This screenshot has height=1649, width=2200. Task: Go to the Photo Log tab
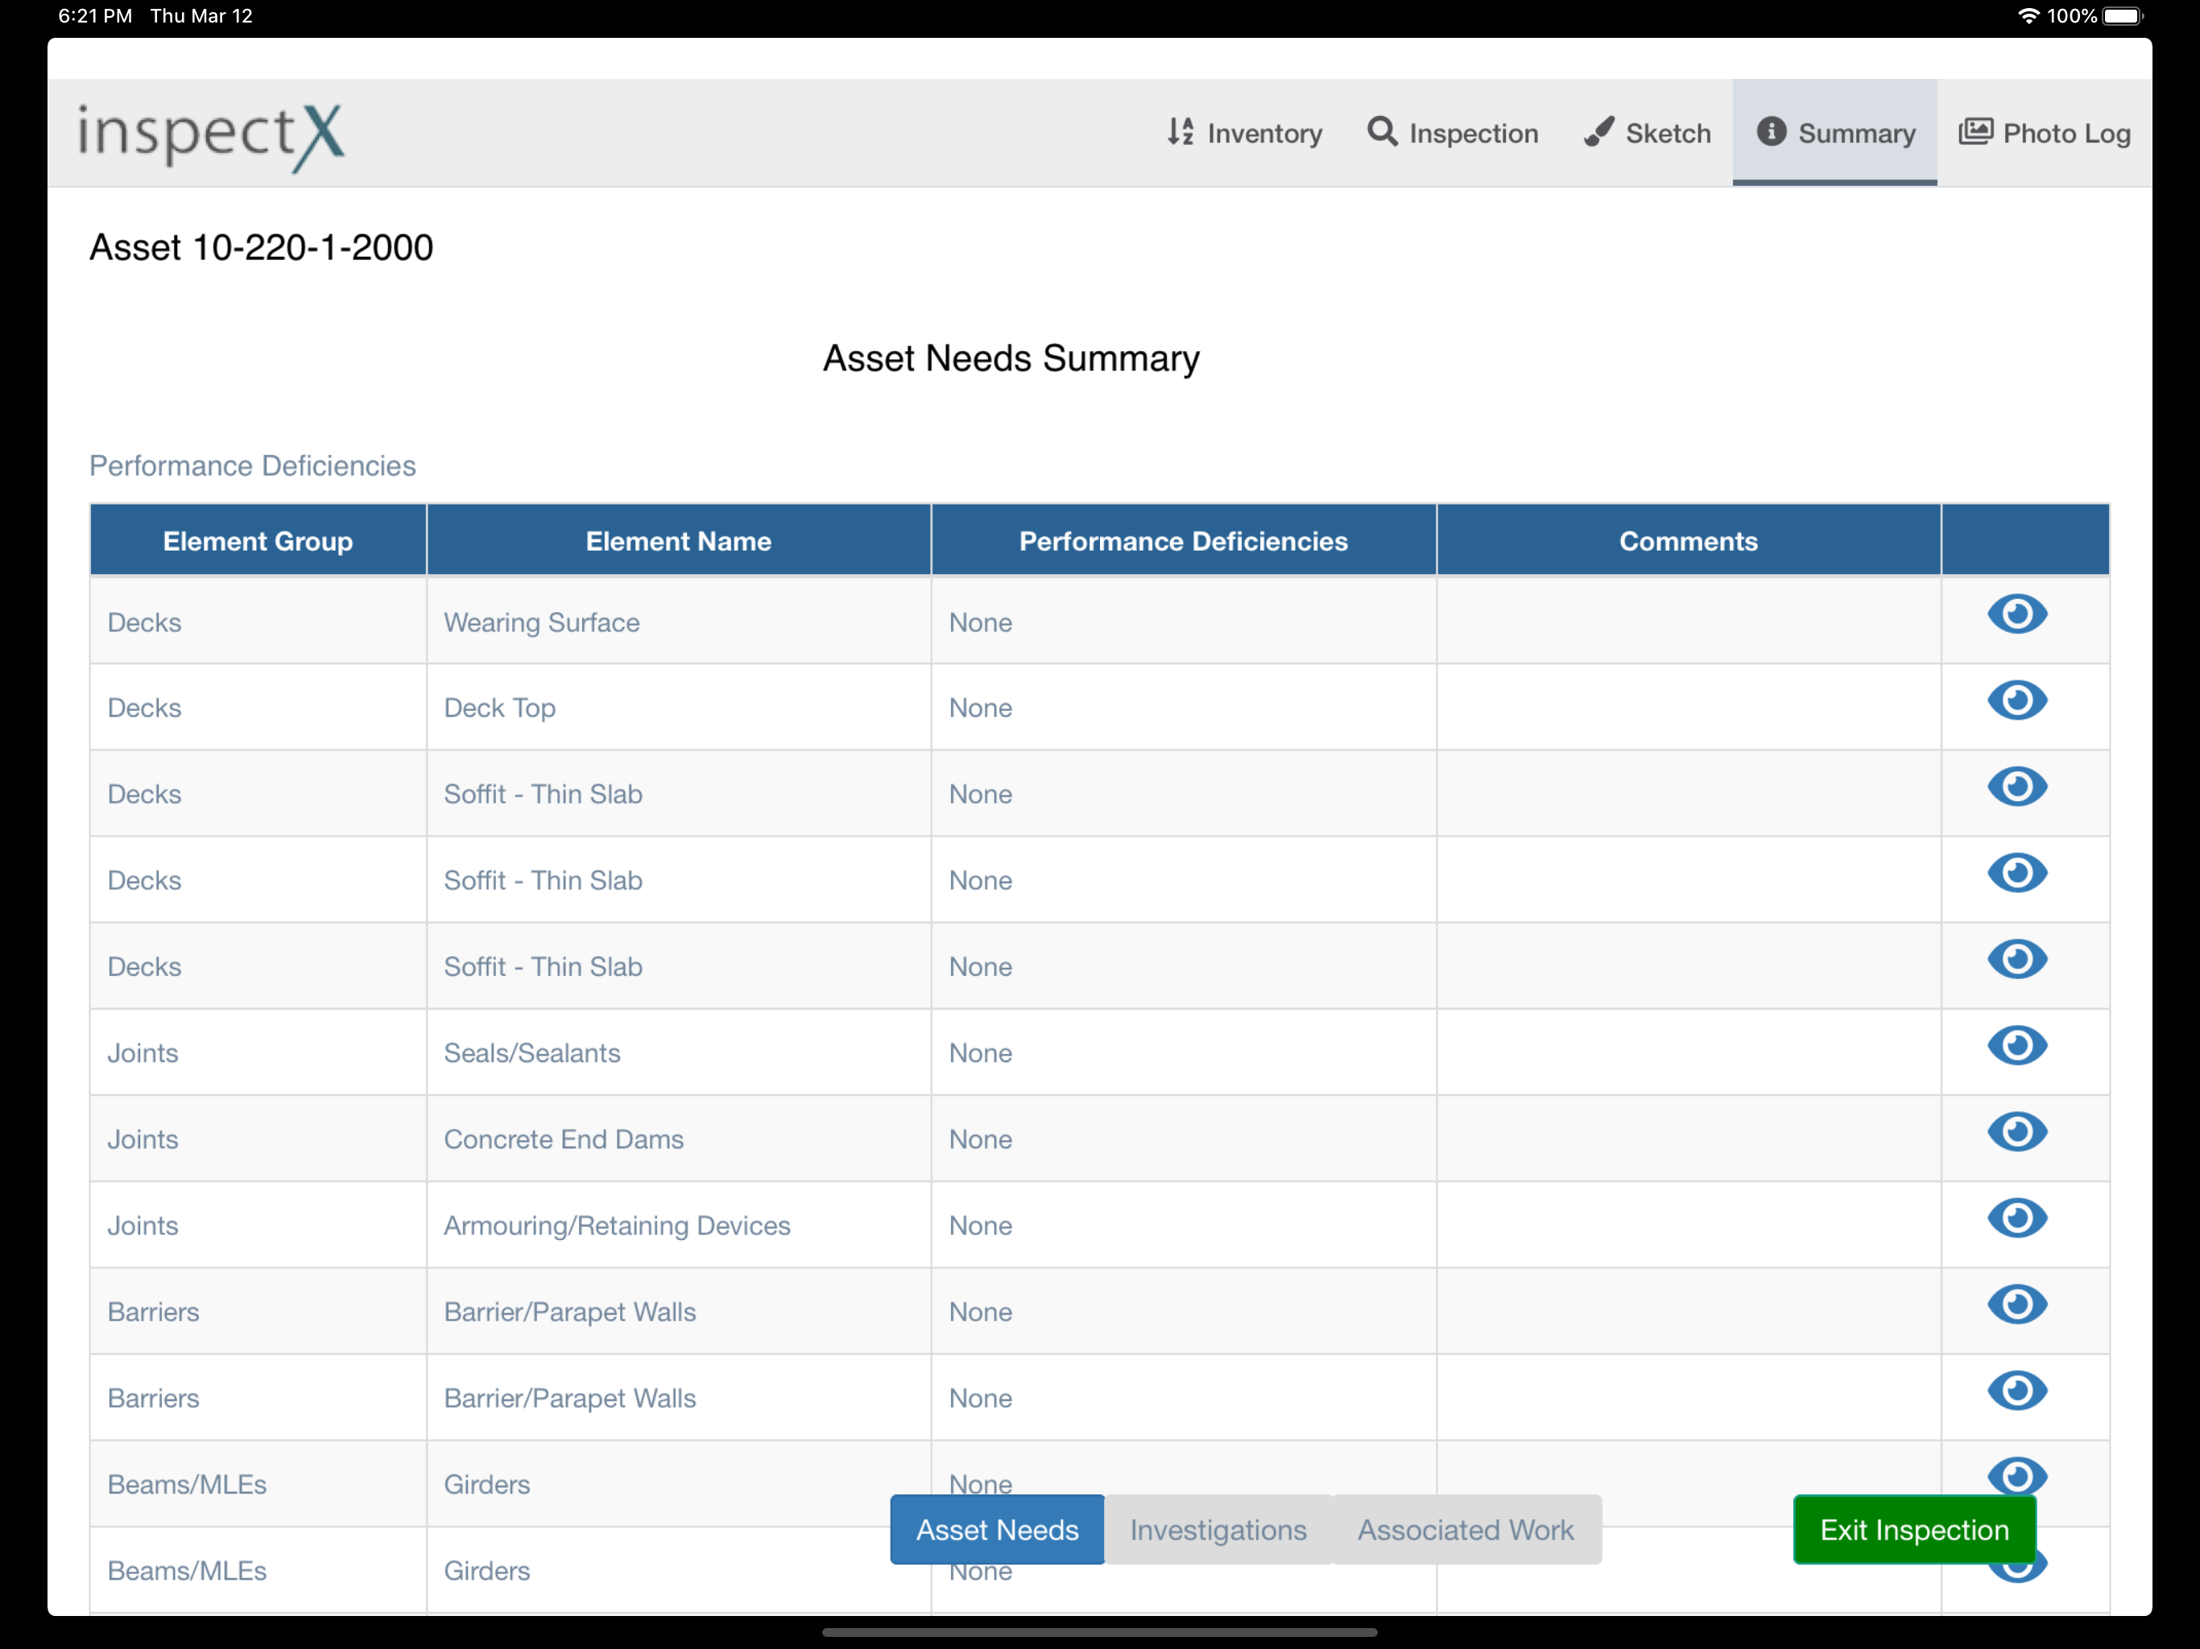pos(2044,132)
